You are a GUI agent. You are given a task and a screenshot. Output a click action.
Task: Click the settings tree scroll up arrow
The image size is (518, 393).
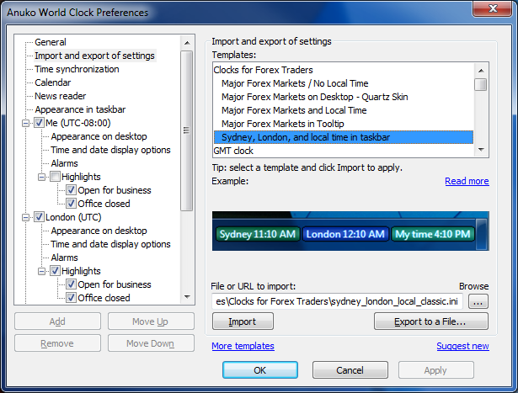[187, 43]
